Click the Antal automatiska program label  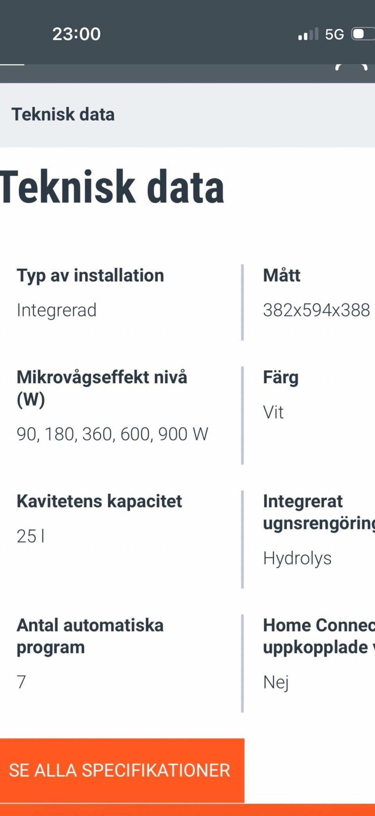point(90,636)
